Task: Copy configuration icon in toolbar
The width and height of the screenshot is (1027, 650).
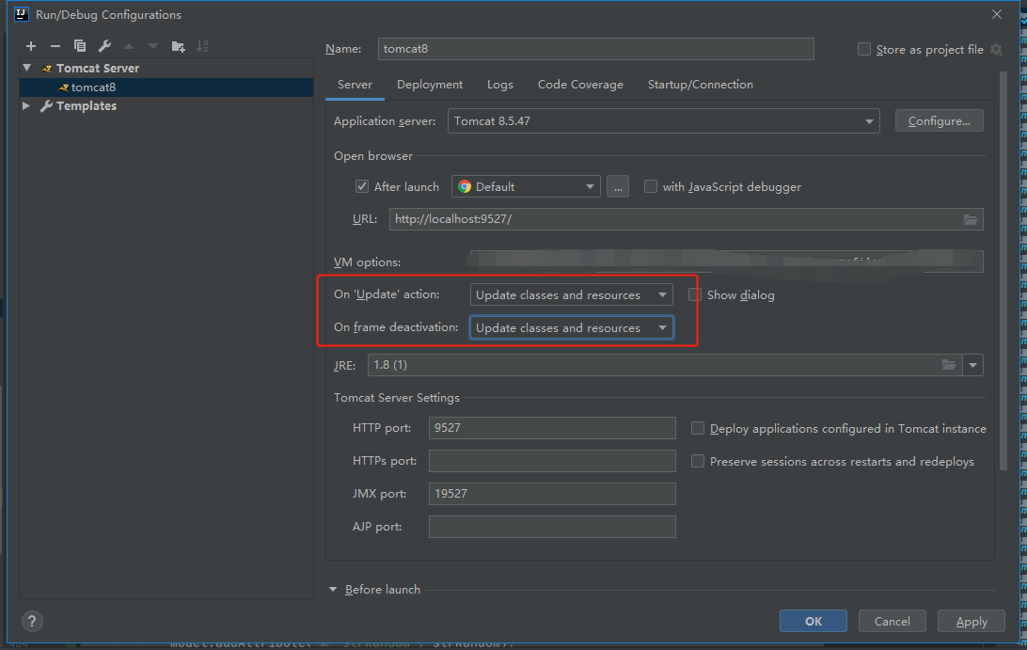Action: [x=80, y=46]
